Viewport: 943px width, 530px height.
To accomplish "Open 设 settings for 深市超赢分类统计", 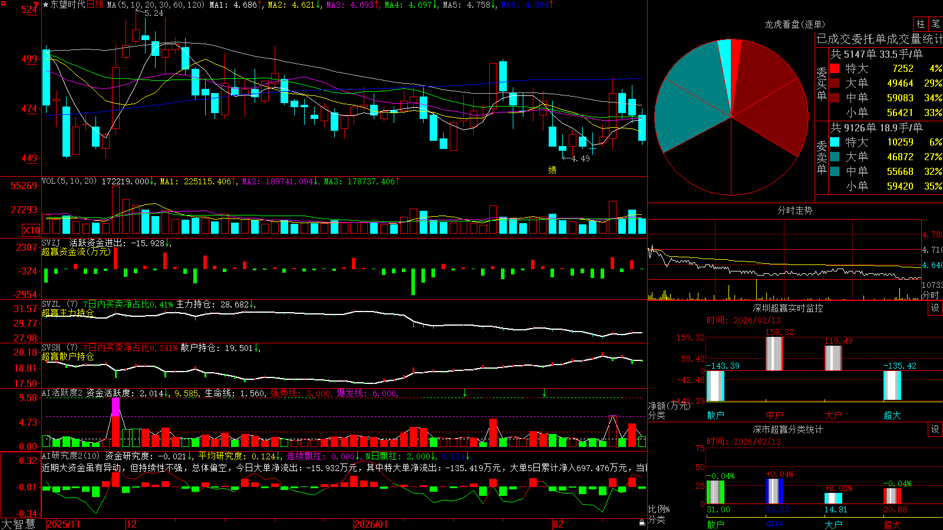I will pos(935,429).
